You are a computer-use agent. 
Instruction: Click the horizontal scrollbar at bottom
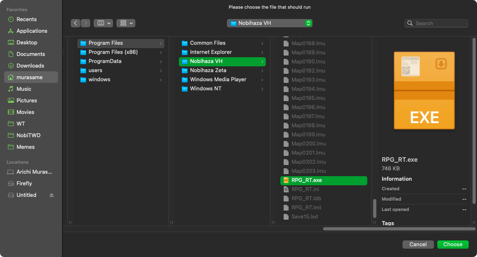[399, 228]
